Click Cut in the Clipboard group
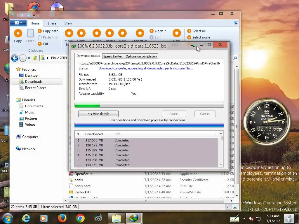This screenshot has width=299, height=224. coord(43,44)
